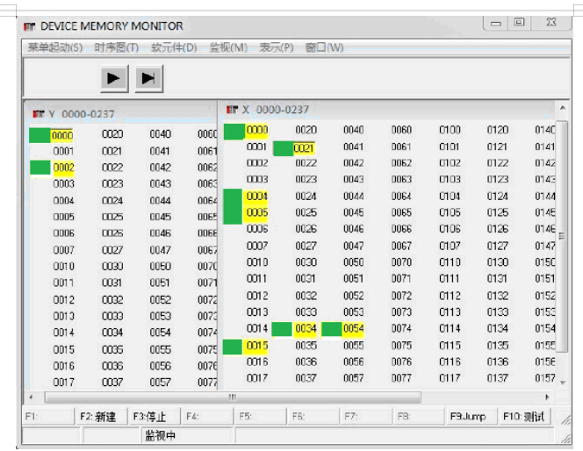Click the F3: 停止 function key button
The height and width of the screenshot is (451, 583).
tap(153, 417)
